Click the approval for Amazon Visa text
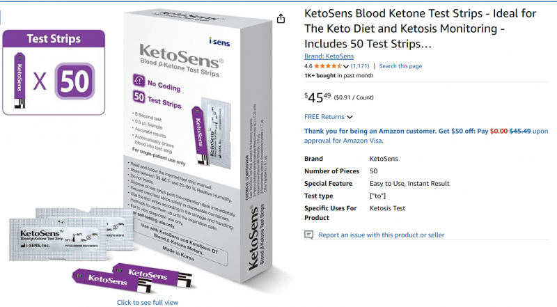 [343, 141]
